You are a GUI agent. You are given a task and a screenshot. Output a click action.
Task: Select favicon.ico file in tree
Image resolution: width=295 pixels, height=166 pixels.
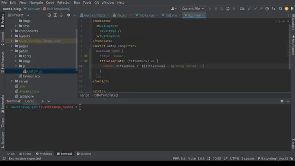click(x=31, y=76)
